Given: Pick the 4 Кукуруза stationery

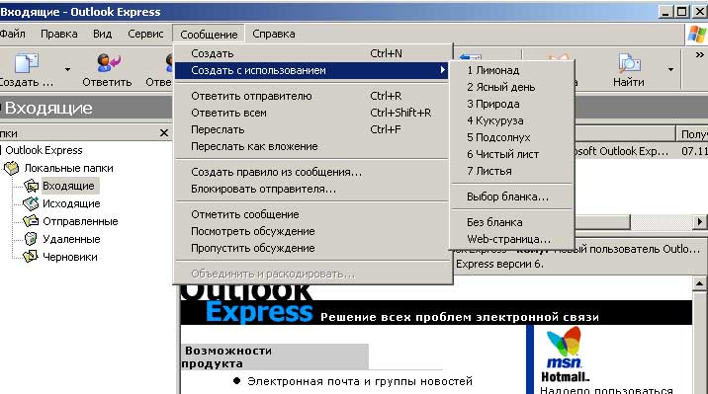Looking at the screenshot, I should (x=512, y=120).
